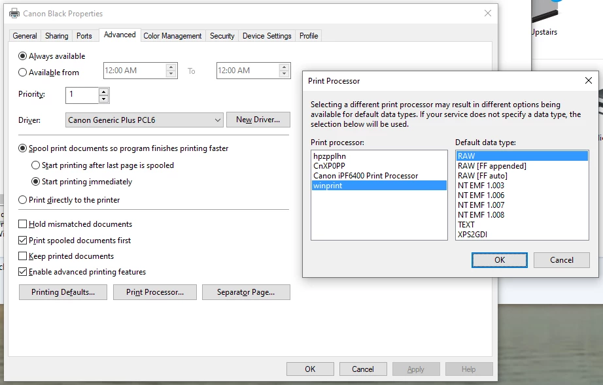603x385 pixels.
Task: Select RAW [FF auto] data type
Action: click(522, 176)
